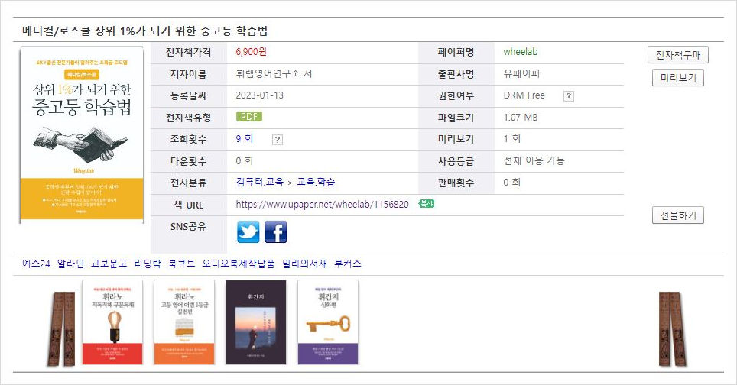Select the 휘간지 심화편 key cover thumbnail
Image resolution: width=737 pixels, height=385 pixels.
click(327, 322)
